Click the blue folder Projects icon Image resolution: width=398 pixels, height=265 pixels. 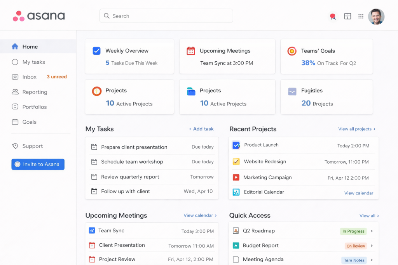[x=191, y=92]
